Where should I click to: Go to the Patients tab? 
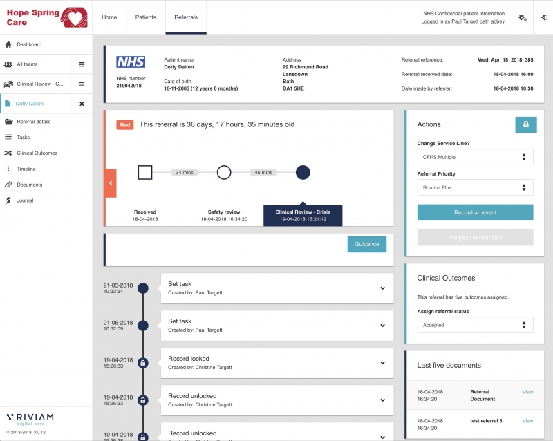[146, 17]
